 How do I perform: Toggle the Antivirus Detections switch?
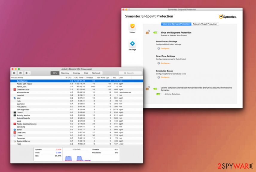(159, 94)
